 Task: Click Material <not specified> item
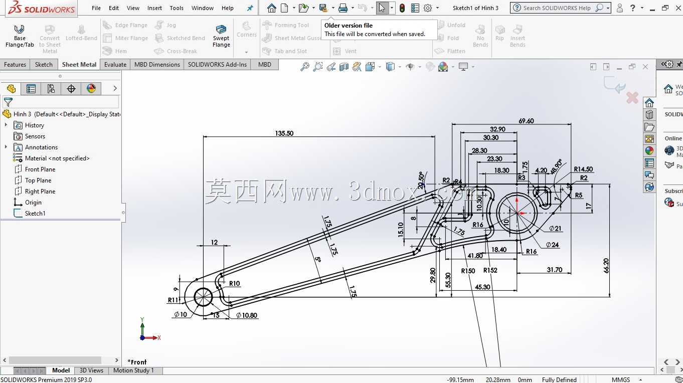click(x=57, y=158)
